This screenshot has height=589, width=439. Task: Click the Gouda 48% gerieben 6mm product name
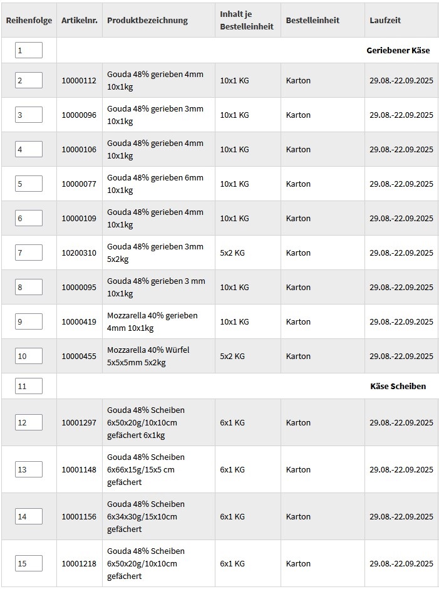point(155,184)
